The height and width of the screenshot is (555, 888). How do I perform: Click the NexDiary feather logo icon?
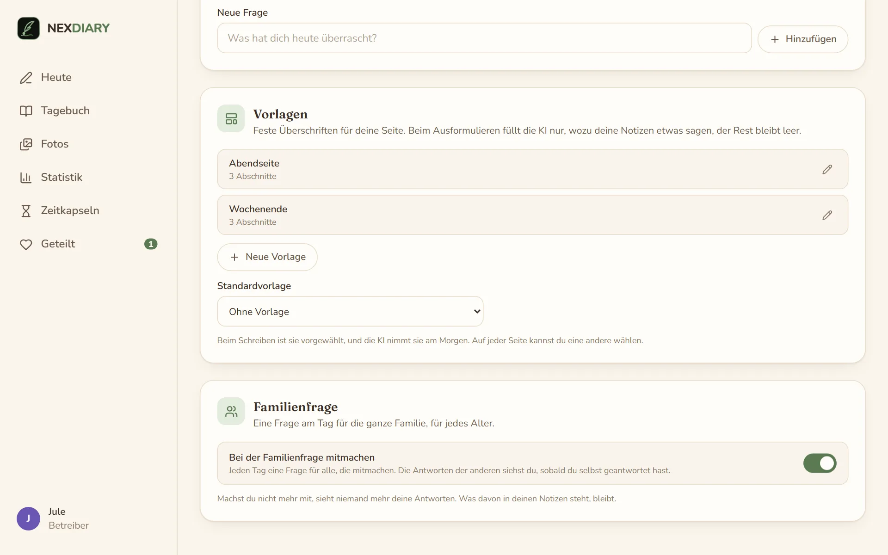28,28
